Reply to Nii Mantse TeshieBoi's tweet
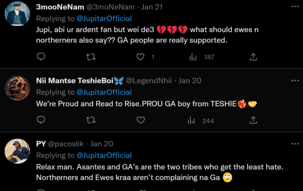Screen dimensions: 303x191 (41, 120)
